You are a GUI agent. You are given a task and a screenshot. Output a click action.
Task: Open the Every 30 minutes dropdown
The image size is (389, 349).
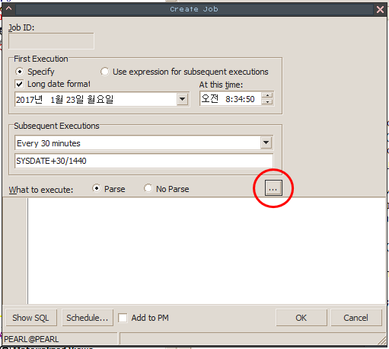266,142
